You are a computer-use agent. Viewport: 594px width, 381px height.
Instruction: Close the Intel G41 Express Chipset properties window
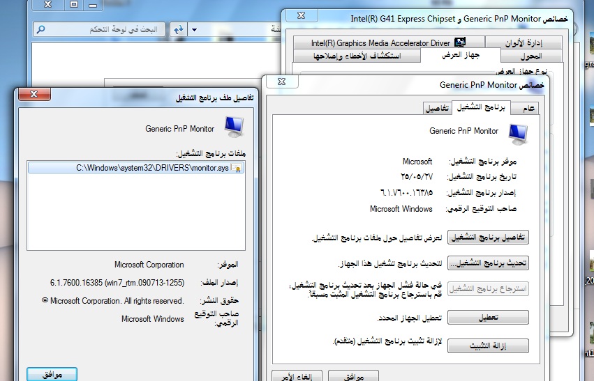pos(302,15)
